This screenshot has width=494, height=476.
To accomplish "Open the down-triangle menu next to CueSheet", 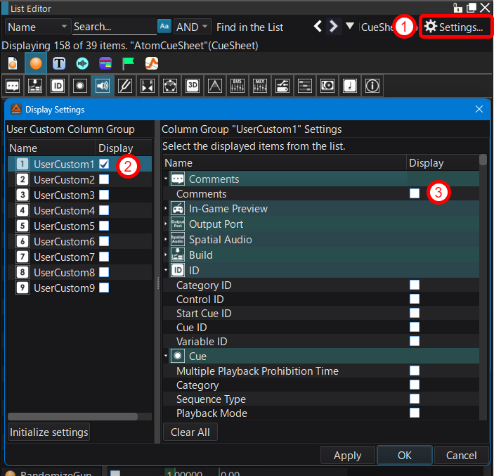I will coord(350,26).
